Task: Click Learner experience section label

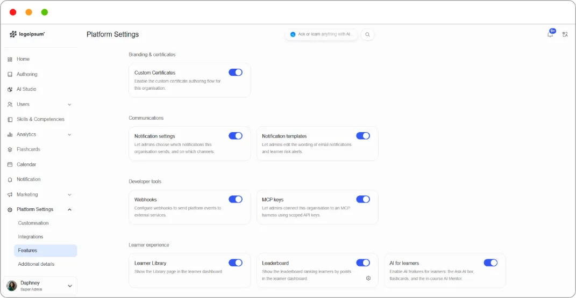Action: [x=149, y=245]
